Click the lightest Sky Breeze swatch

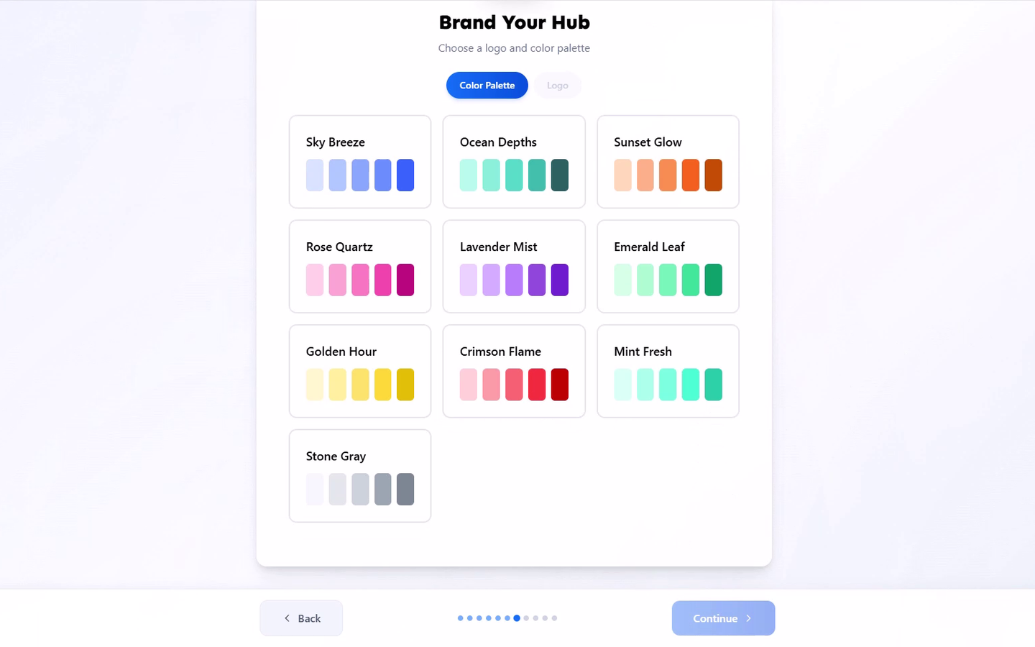pos(315,175)
